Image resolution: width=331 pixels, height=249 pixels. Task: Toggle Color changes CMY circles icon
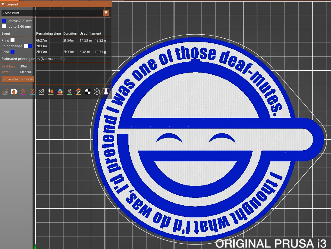pos(60,92)
